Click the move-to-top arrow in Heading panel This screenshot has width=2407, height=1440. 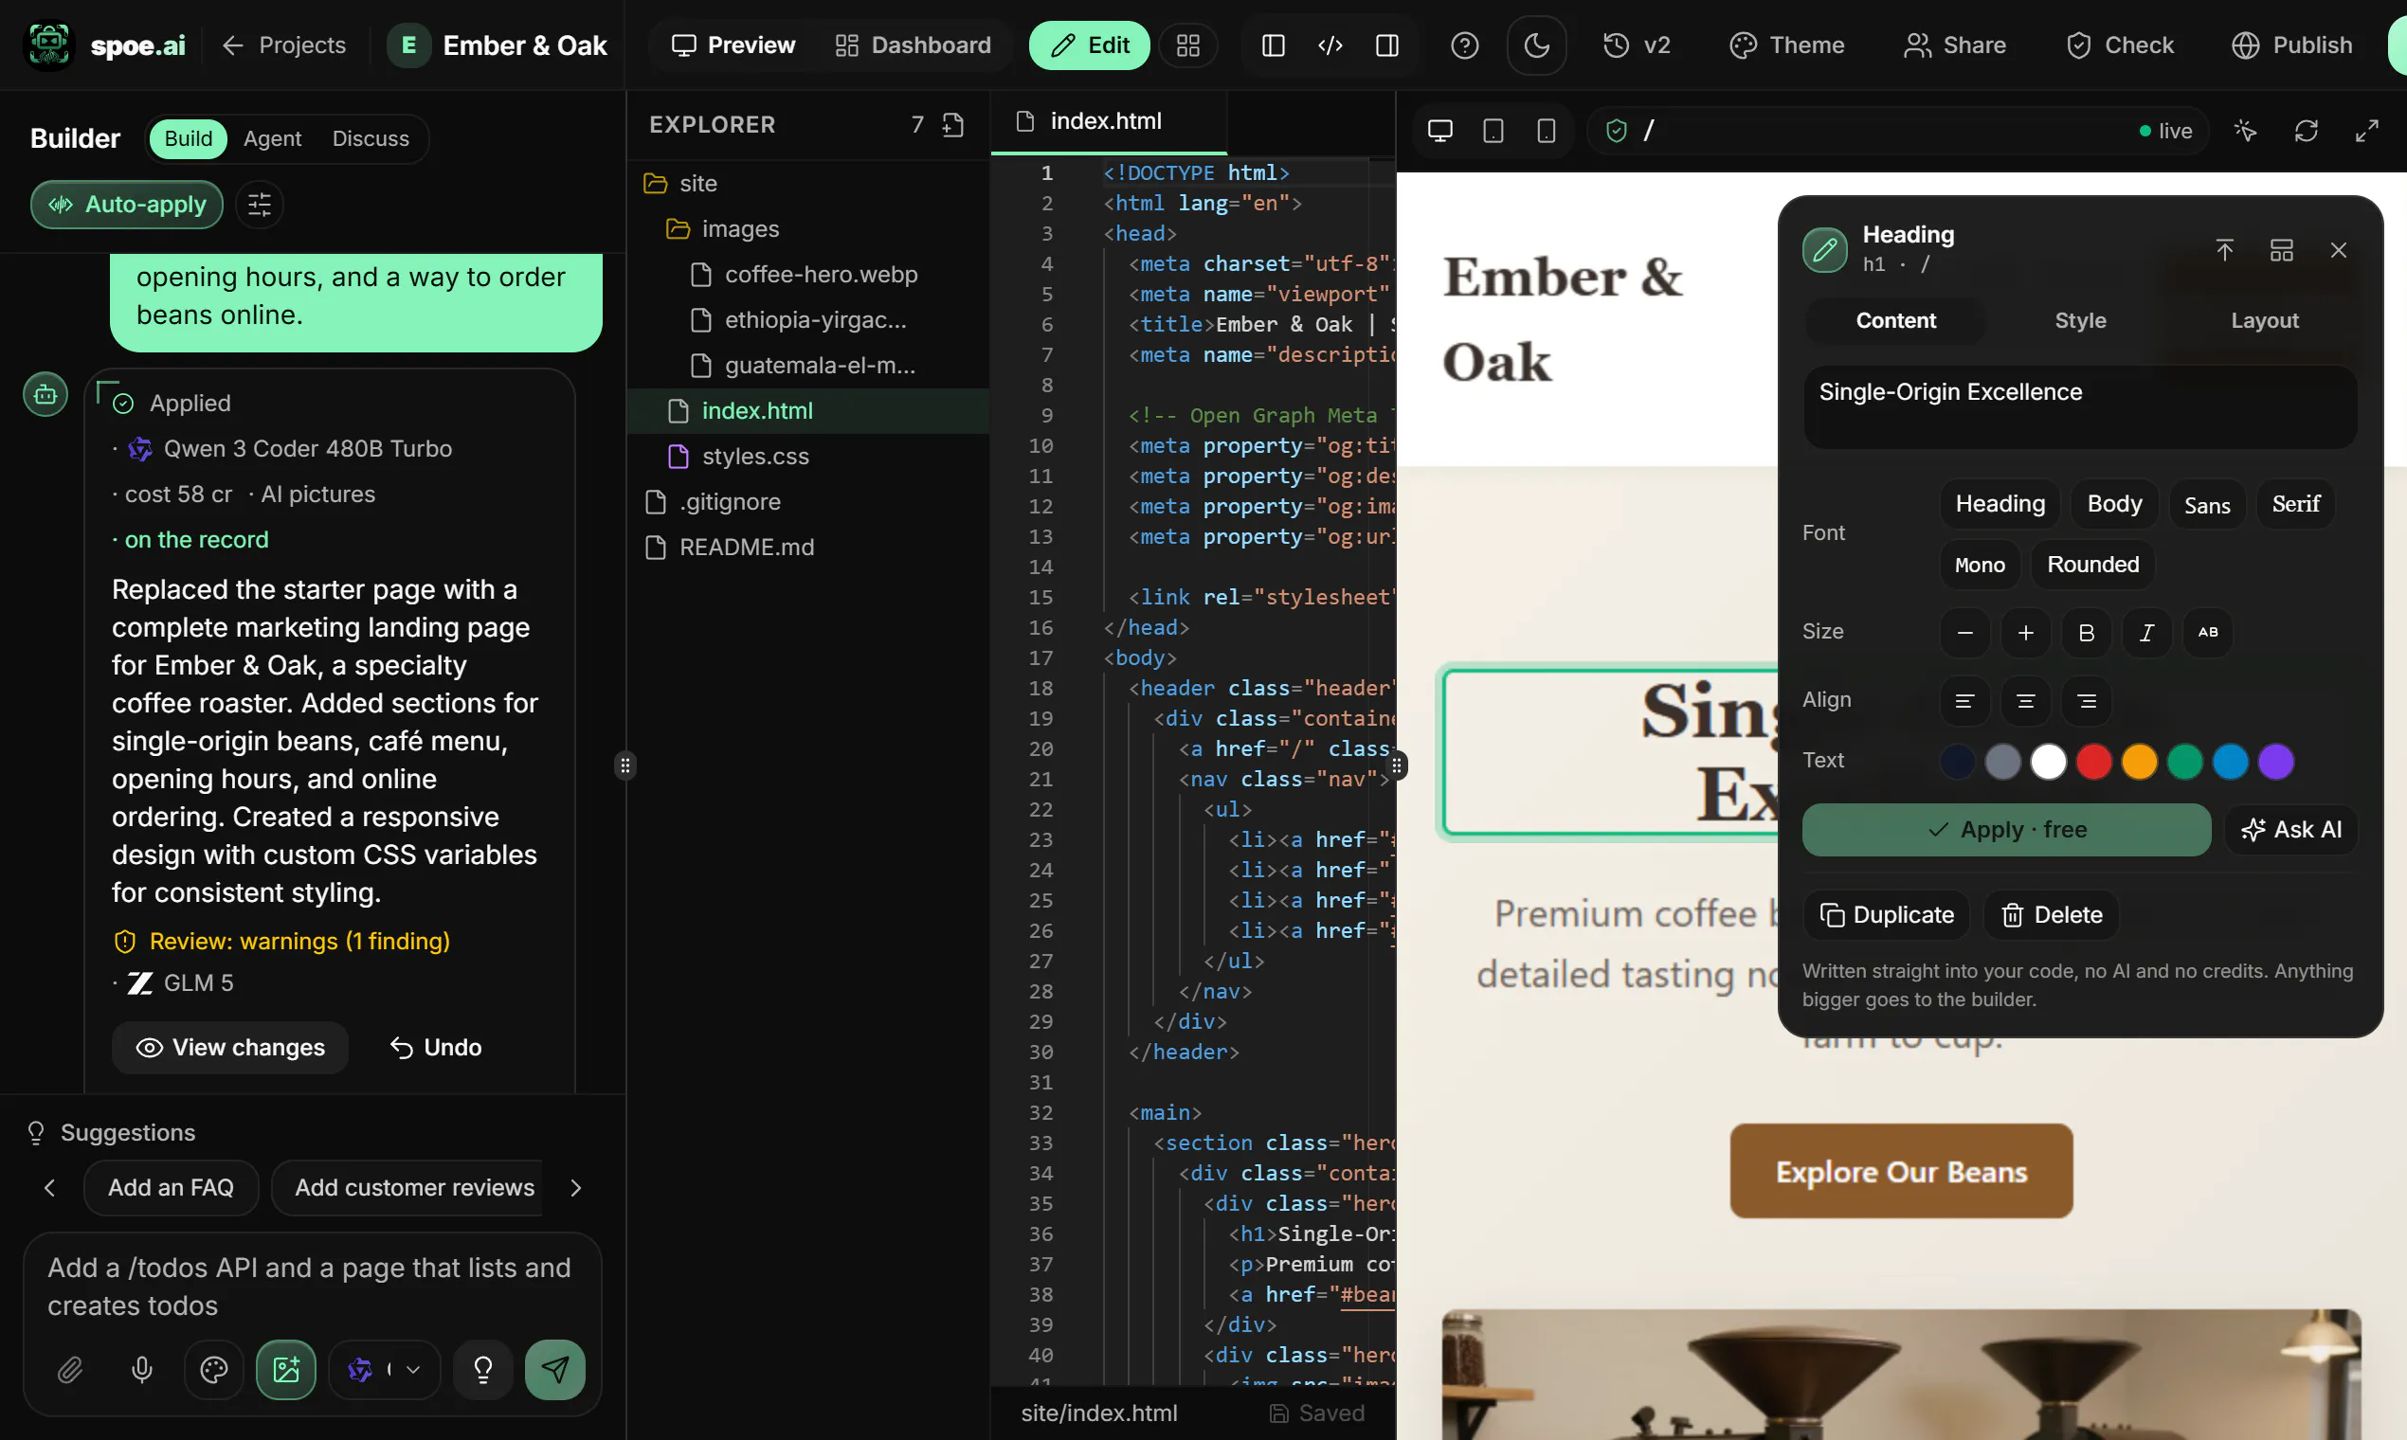(x=2224, y=250)
